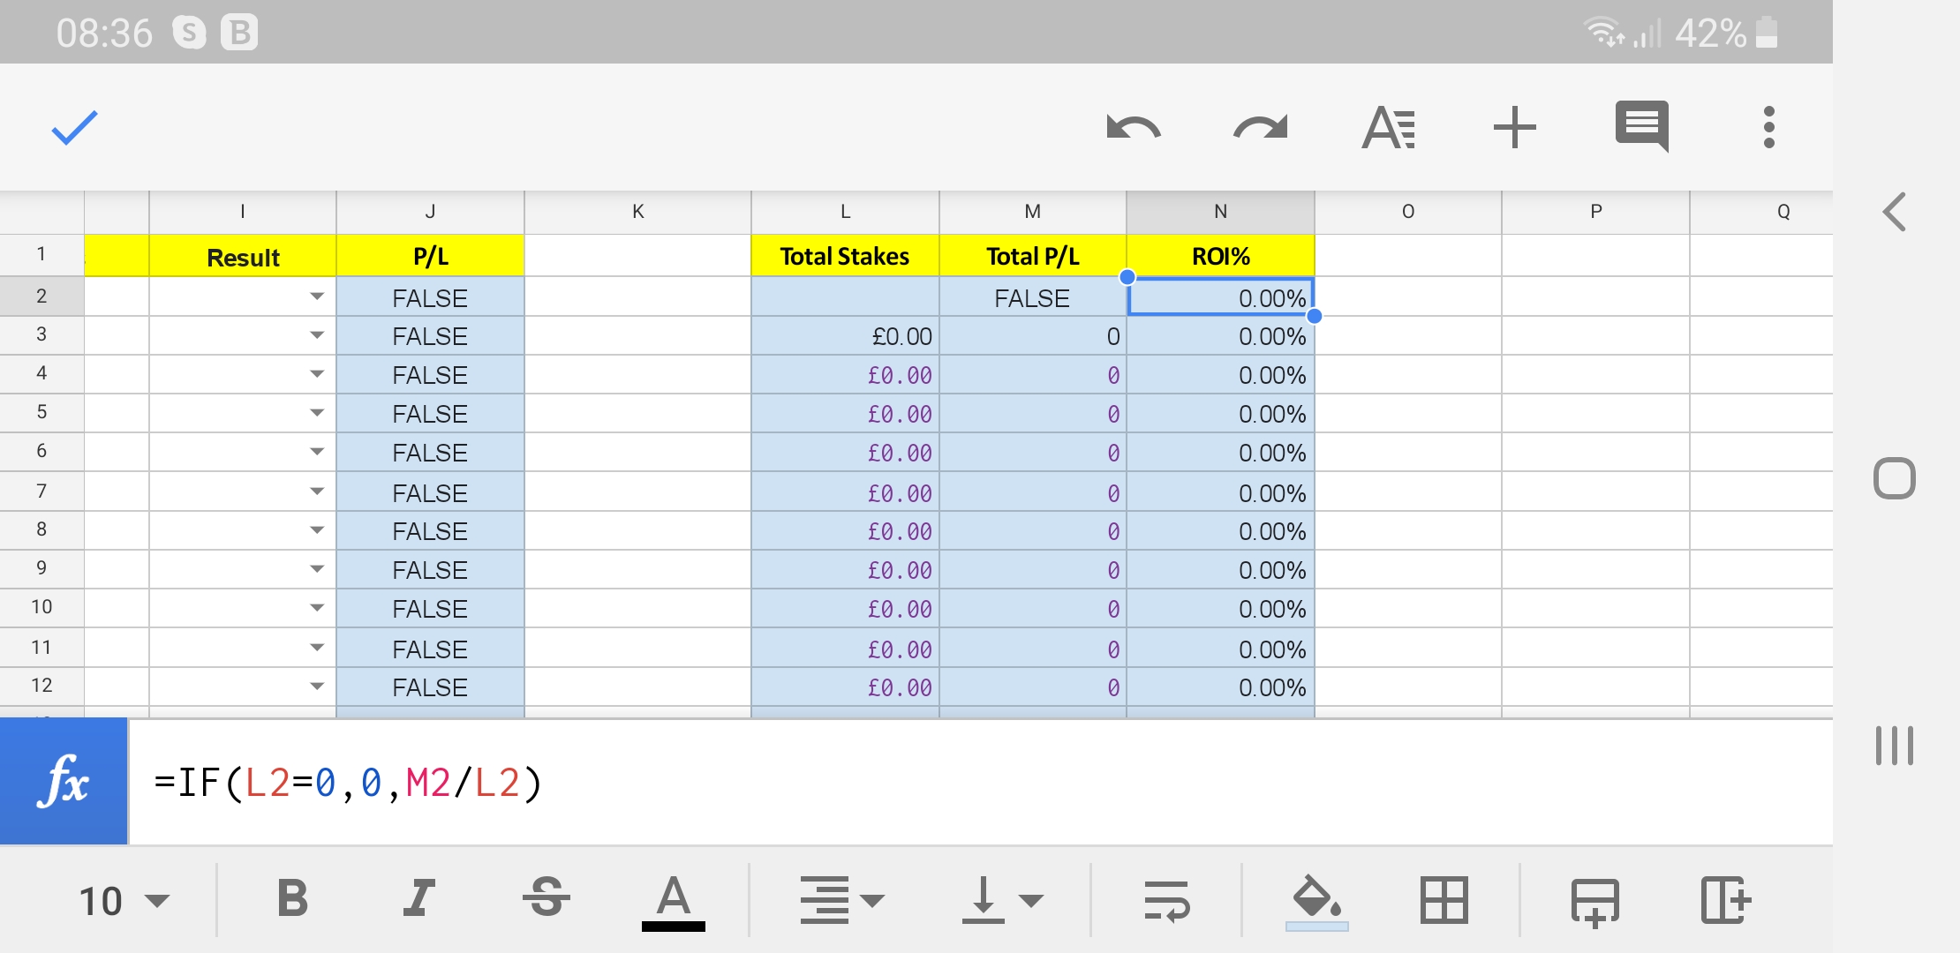Select row header 6
The image size is (1960, 953).
pyautogui.click(x=41, y=451)
